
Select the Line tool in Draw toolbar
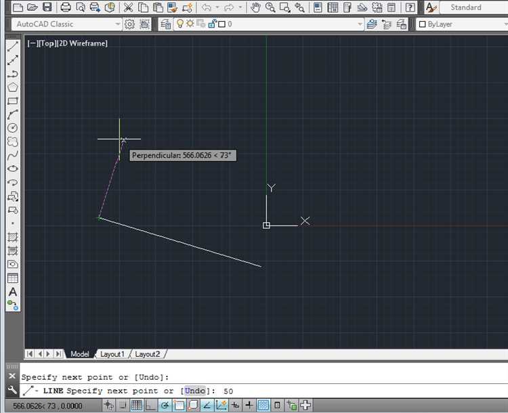(13, 46)
